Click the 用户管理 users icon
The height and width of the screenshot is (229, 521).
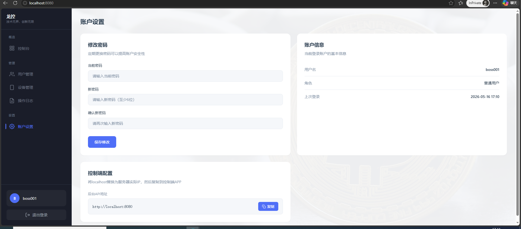(x=12, y=74)
